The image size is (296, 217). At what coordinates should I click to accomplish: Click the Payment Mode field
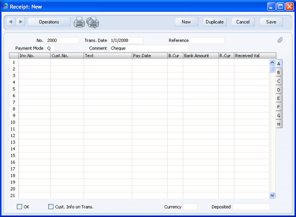point(50,48)
